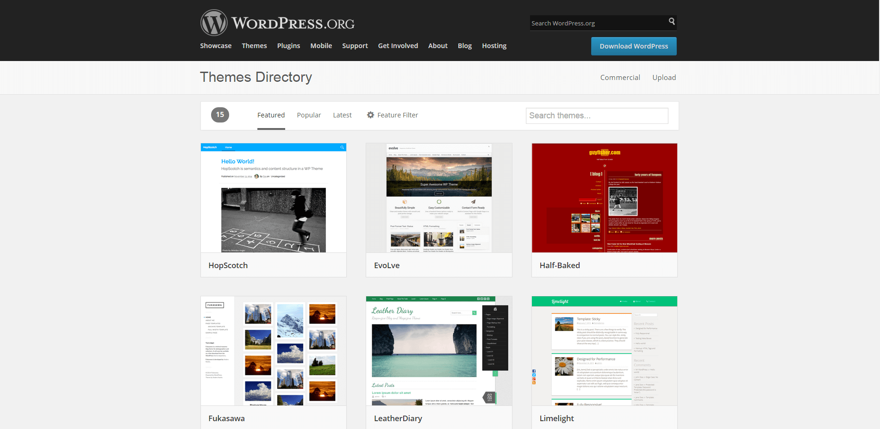
Task: Click the Limelight theme name
Action: click(556, 418)
